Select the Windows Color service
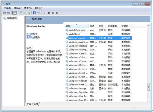The width and height of the screenshot is (153, 112). pyautogui.click(x=98, y=58)
